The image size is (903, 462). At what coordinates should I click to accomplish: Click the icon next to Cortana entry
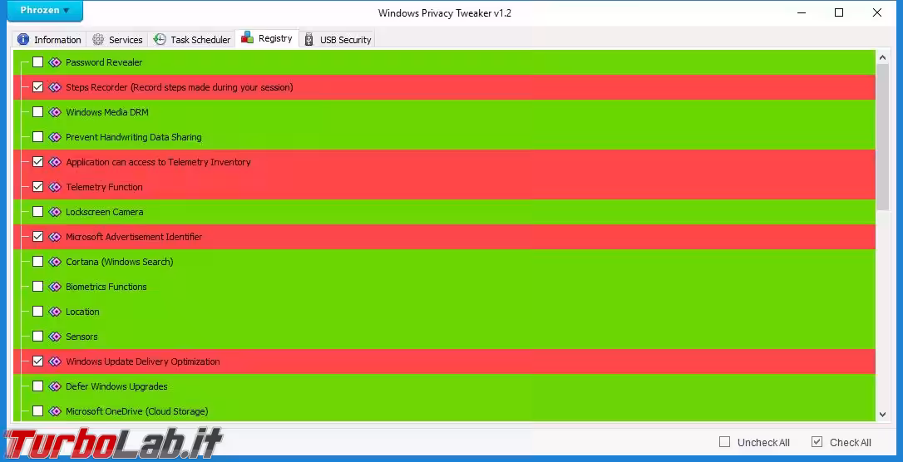(55, 262)
